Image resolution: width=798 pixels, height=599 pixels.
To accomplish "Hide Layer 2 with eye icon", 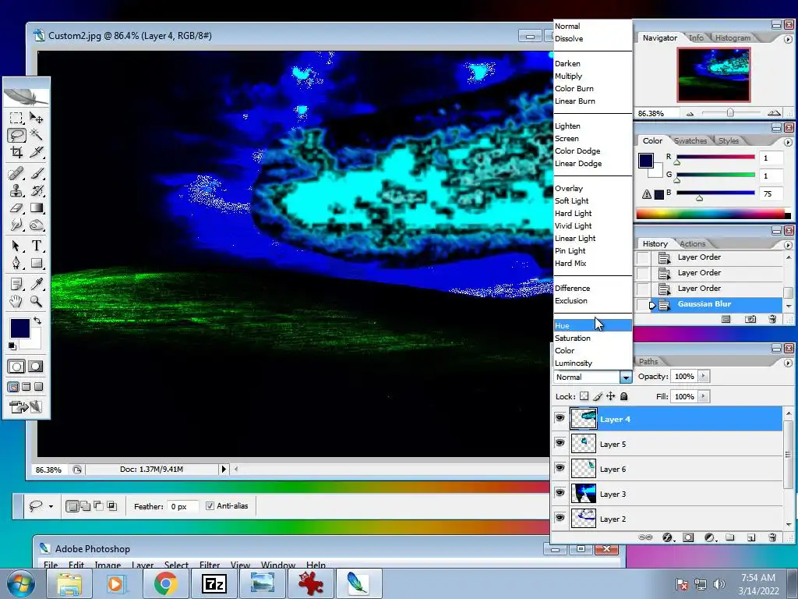I will 560,518.
